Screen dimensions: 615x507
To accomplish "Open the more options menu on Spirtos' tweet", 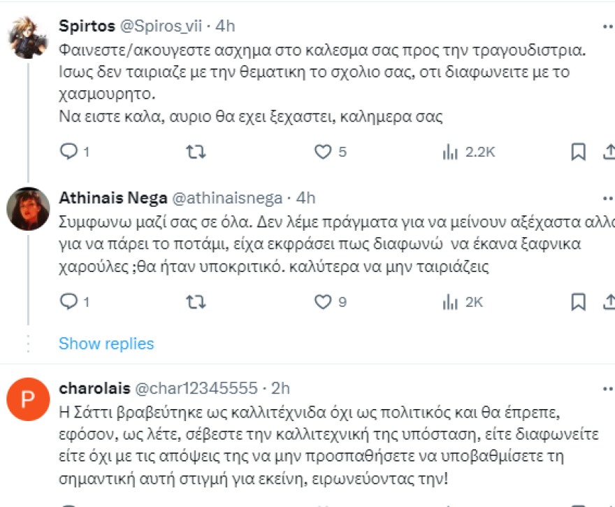I will click(609, 25).
